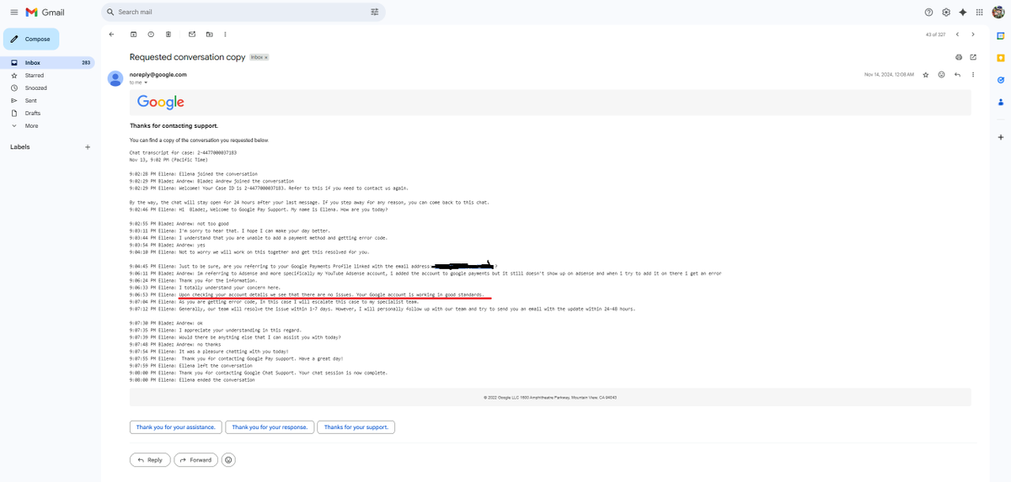Open toolbar More options three-dot menu
This screenshot has width=1011, height=482.
point(225,34)
